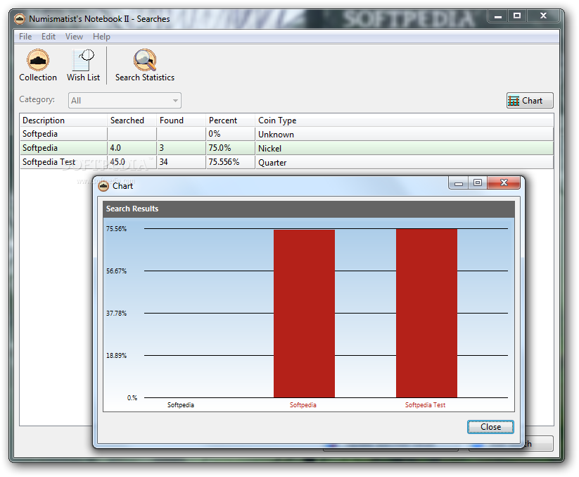This screenshot has height=477, width=579.
Task: Sort by Percent column header
Action: coord(231,120)
